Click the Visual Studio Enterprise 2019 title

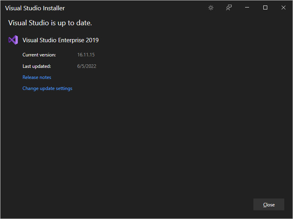pyautogui.click(x=61, y=40)
